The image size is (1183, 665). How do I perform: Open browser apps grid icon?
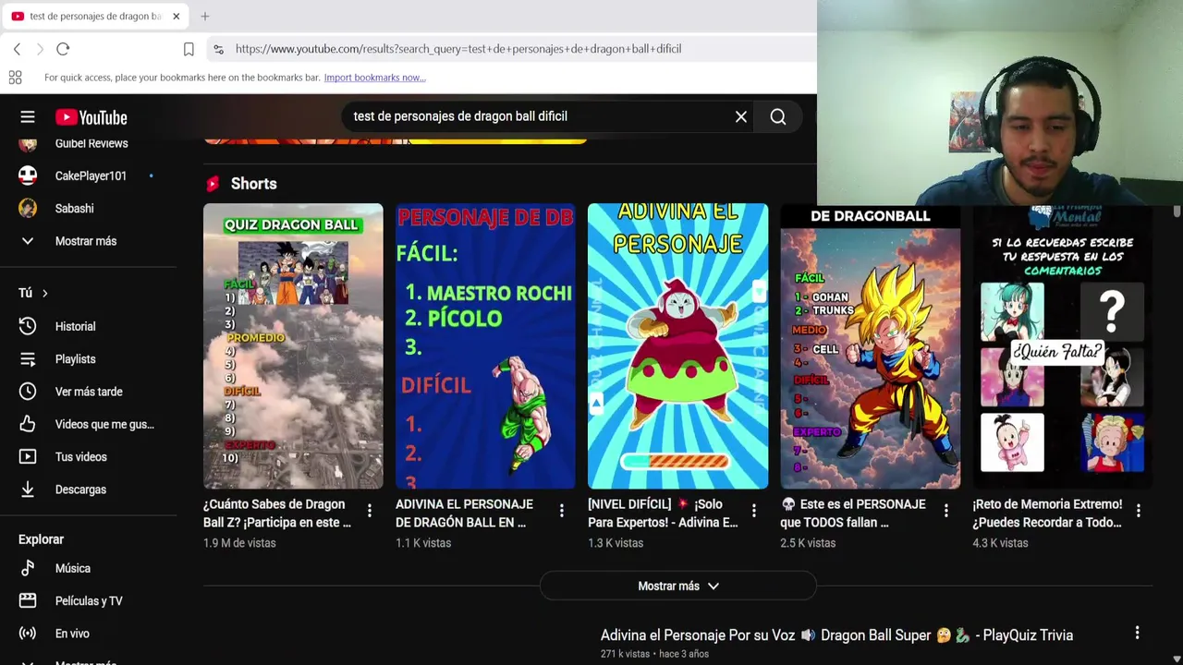point(15,78)
